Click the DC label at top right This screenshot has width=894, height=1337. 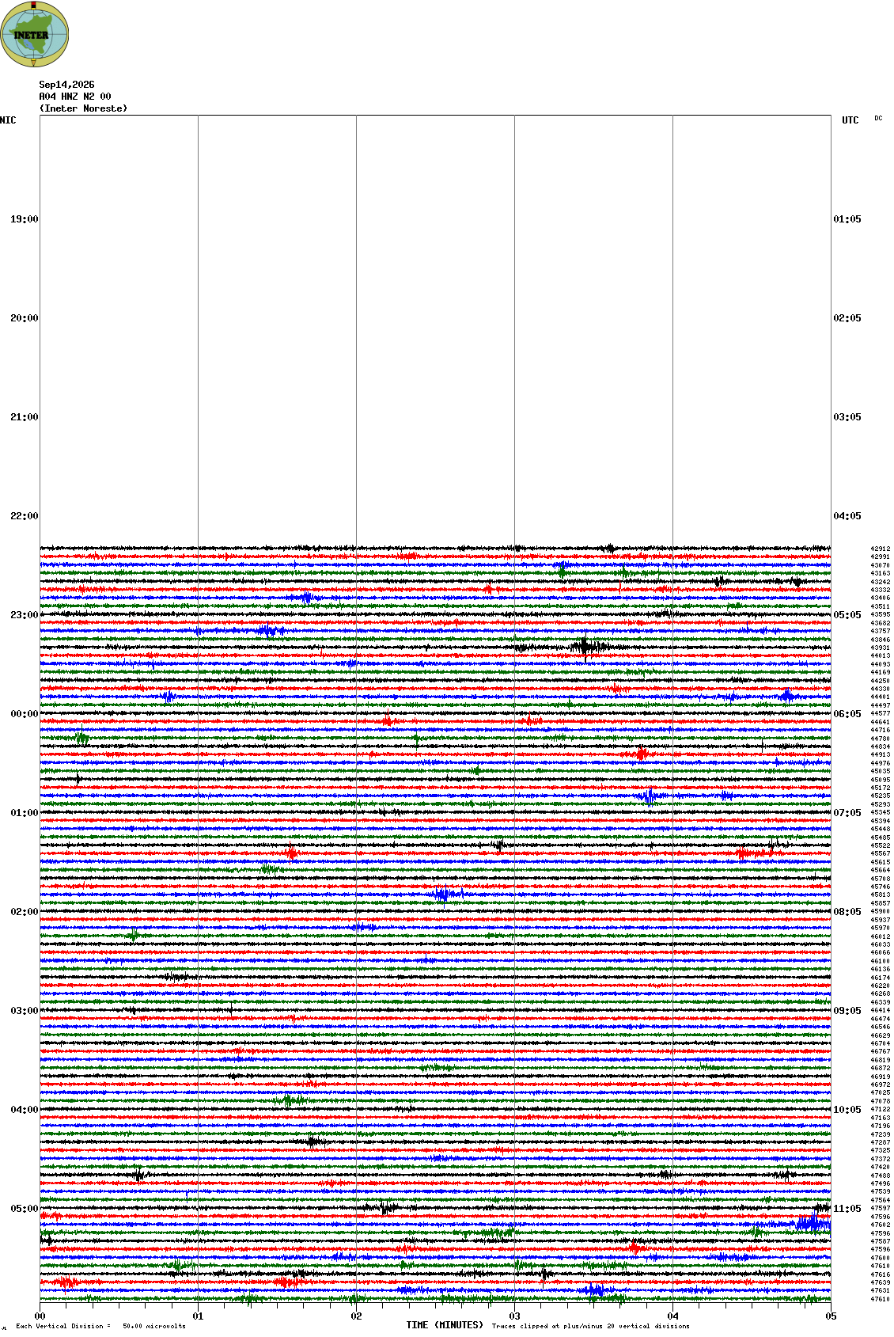click(x=878, y=118)
